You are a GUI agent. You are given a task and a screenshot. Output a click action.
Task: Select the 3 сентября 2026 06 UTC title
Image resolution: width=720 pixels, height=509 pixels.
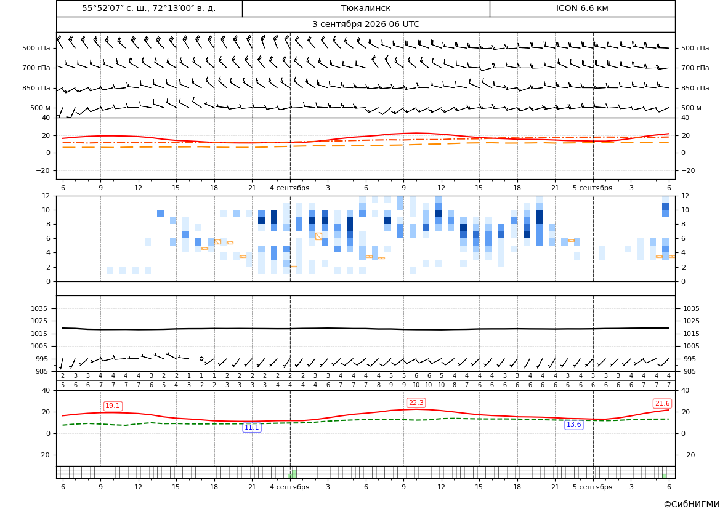365,25
